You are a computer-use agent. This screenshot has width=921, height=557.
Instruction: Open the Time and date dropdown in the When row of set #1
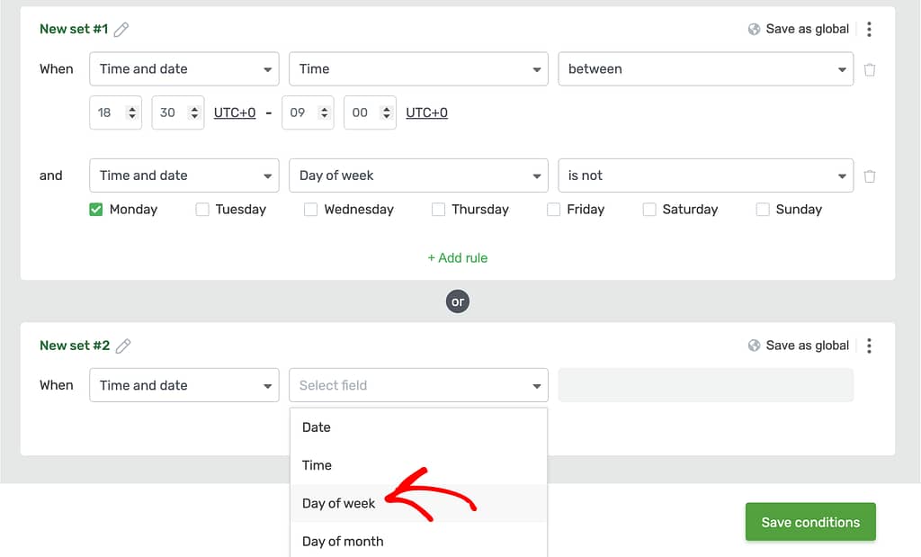pos(184,68)
